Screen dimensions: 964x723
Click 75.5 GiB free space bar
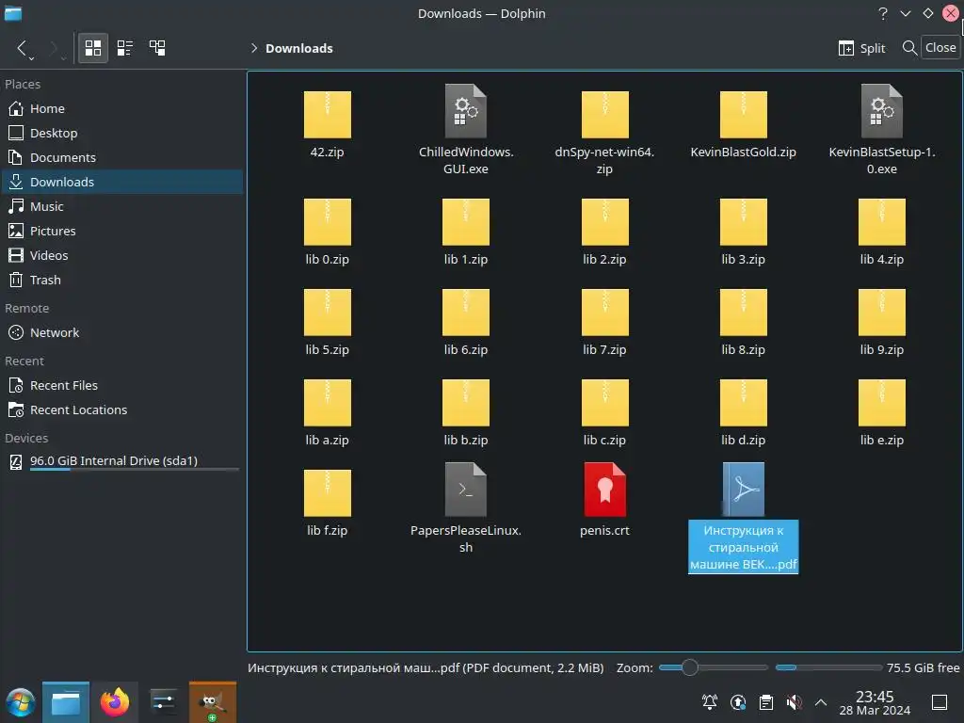tap(828, 667)
